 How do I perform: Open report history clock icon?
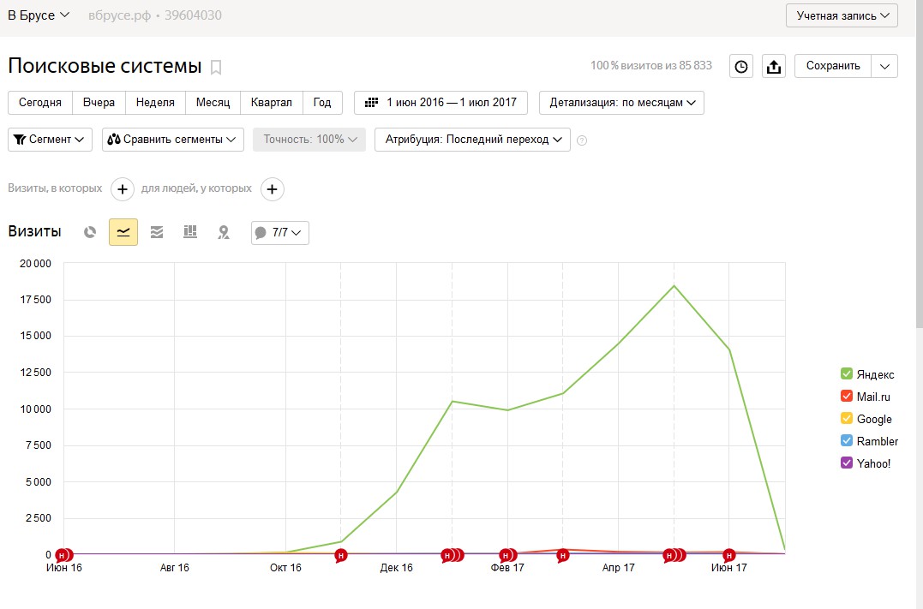point(741,66)
